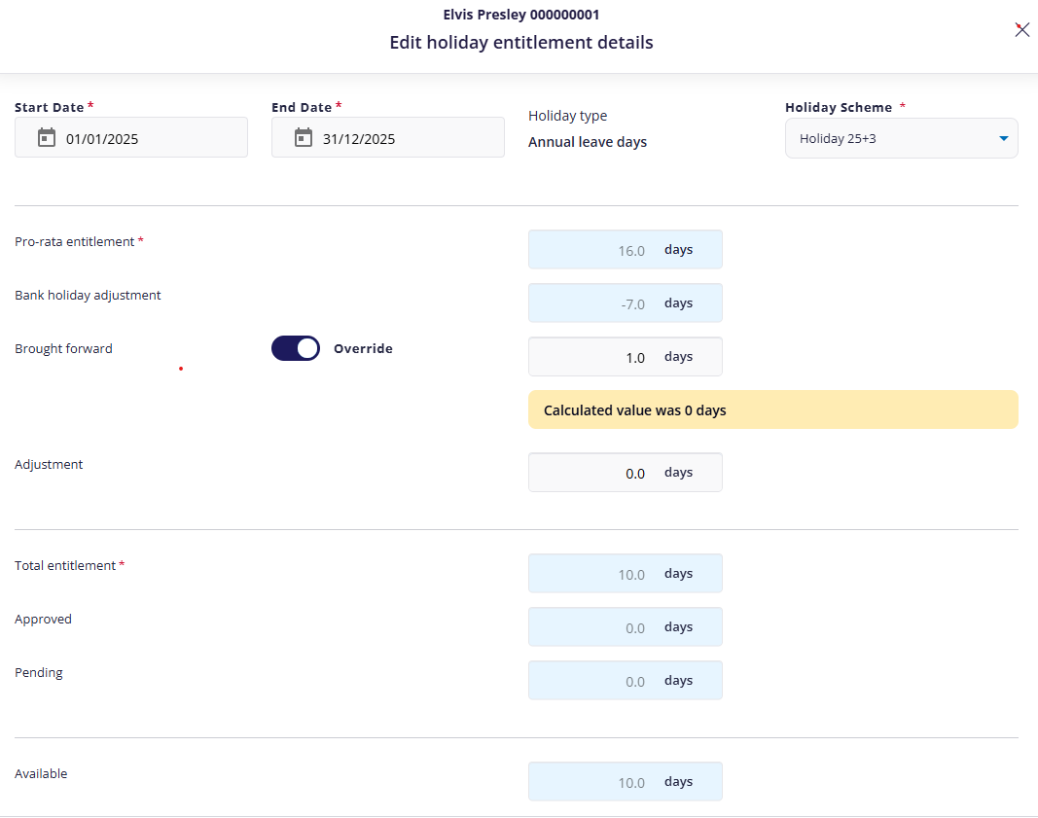Close the holiday entitlement dialog

point(1021,29)
